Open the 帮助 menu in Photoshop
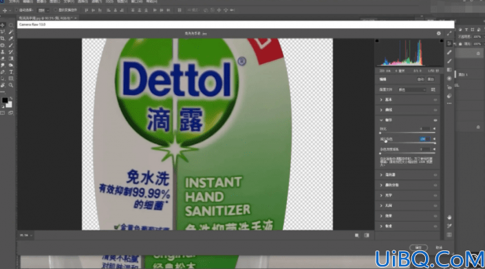The image size is (485, 269). [151, 1]
